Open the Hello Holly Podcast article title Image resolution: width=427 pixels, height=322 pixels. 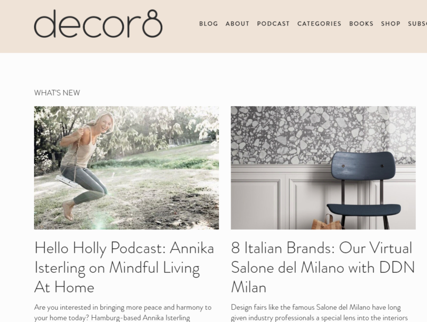point(124,268)
